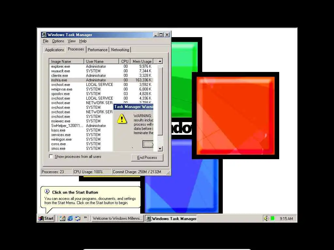Select the mshta.exe process row
Screen dimensions: 334x250
click(101, 80)
